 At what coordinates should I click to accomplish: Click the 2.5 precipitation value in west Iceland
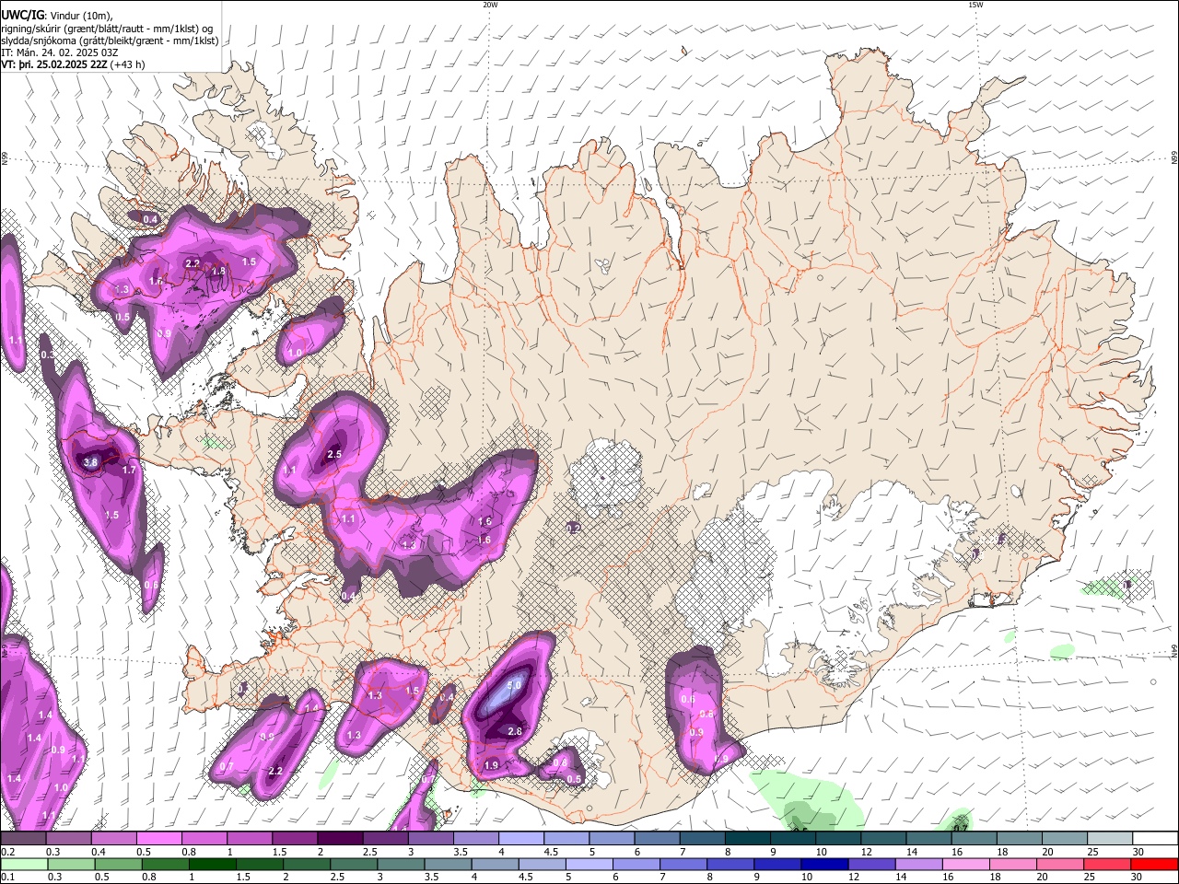(334, 454)
